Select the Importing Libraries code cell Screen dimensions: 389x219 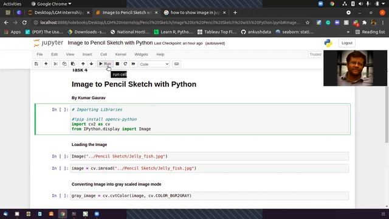tap(210, 119)
